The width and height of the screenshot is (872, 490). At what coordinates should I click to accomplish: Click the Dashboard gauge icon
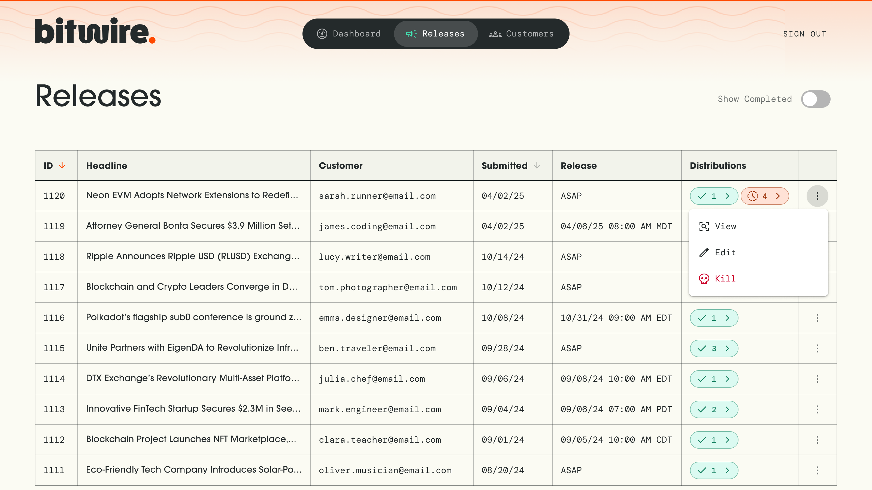322,34
